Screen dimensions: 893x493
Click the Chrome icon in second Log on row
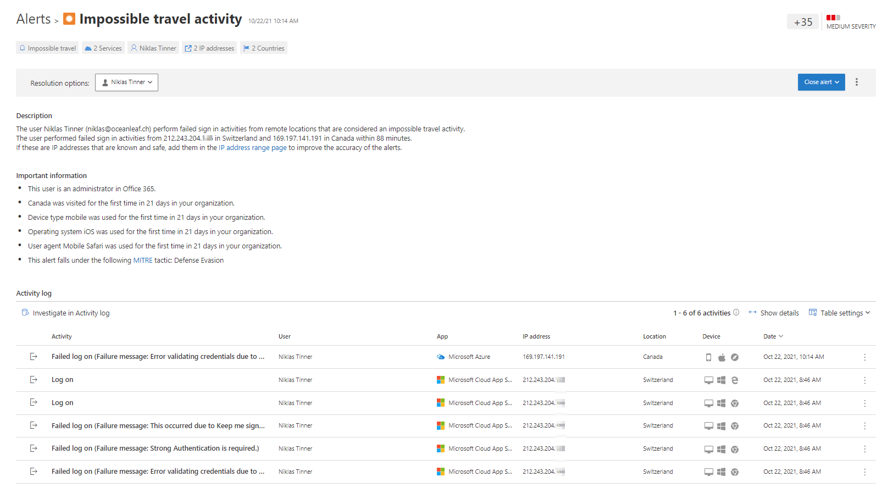pyautogui.click(x=735, y=403)
